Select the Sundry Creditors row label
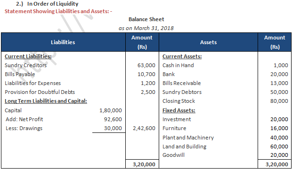Viewport: 292px width, 170px height. tap(26, 65)
